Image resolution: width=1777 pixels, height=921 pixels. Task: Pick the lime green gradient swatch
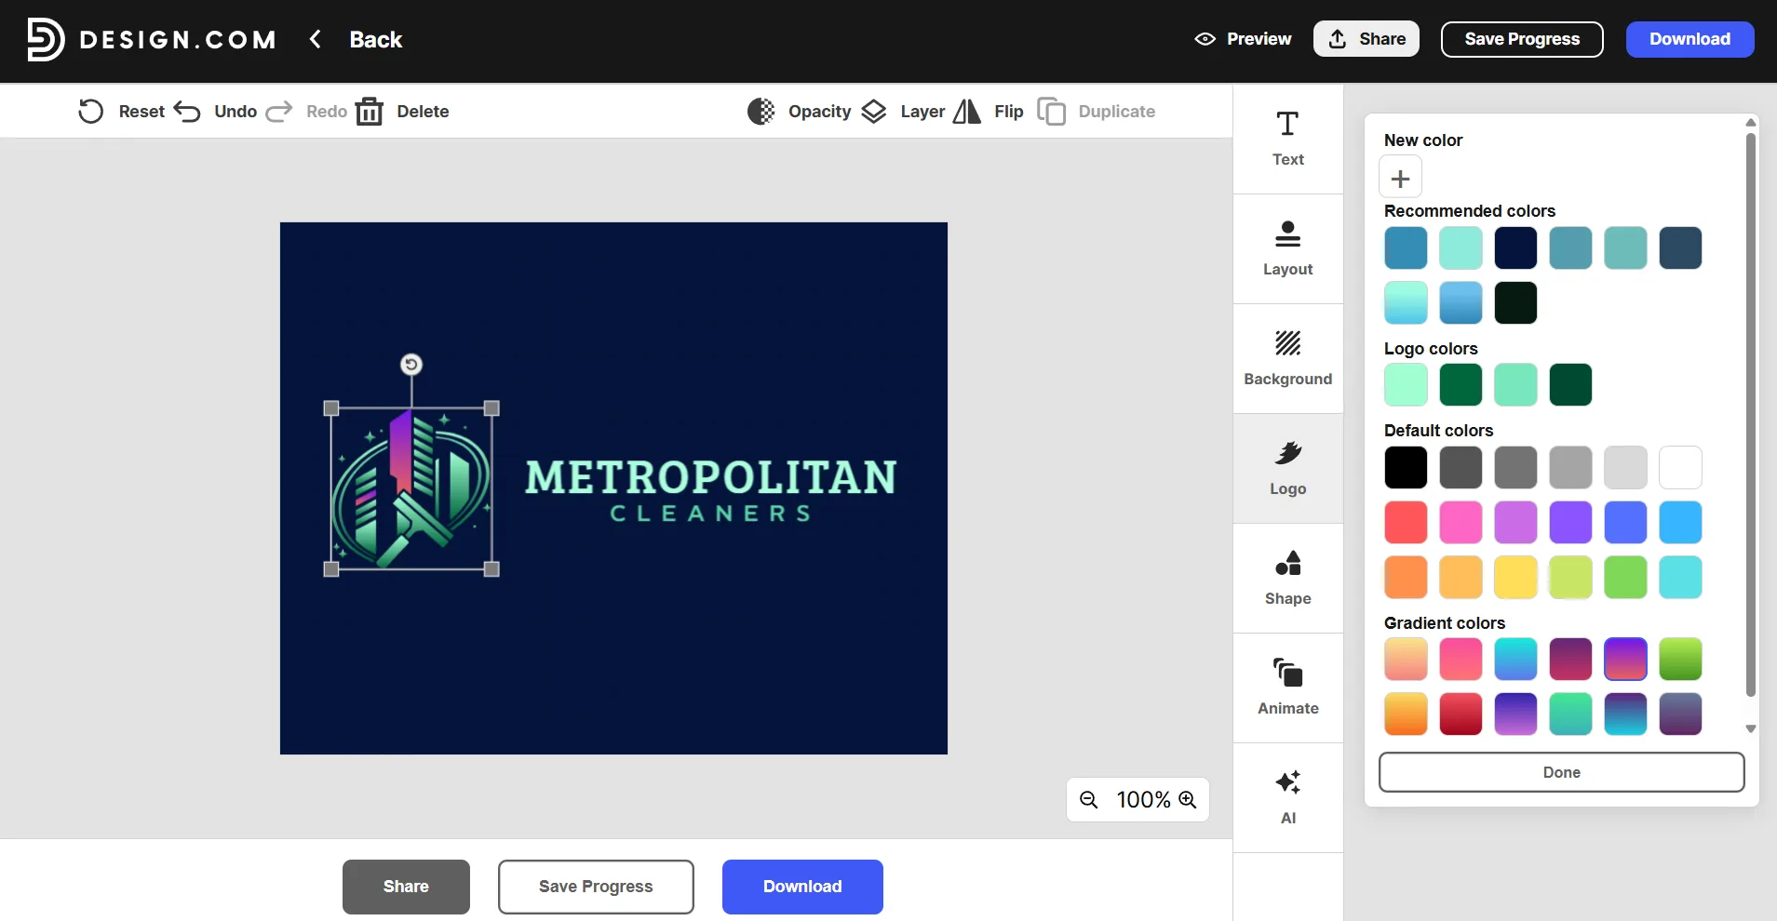point(1680,660)
